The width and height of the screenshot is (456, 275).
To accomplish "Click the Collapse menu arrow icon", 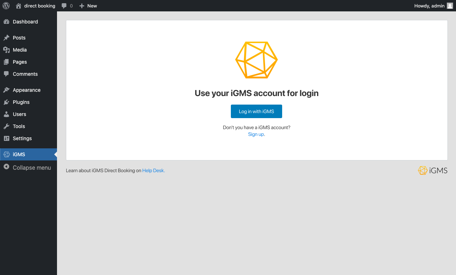I will (x=6, y=166).
